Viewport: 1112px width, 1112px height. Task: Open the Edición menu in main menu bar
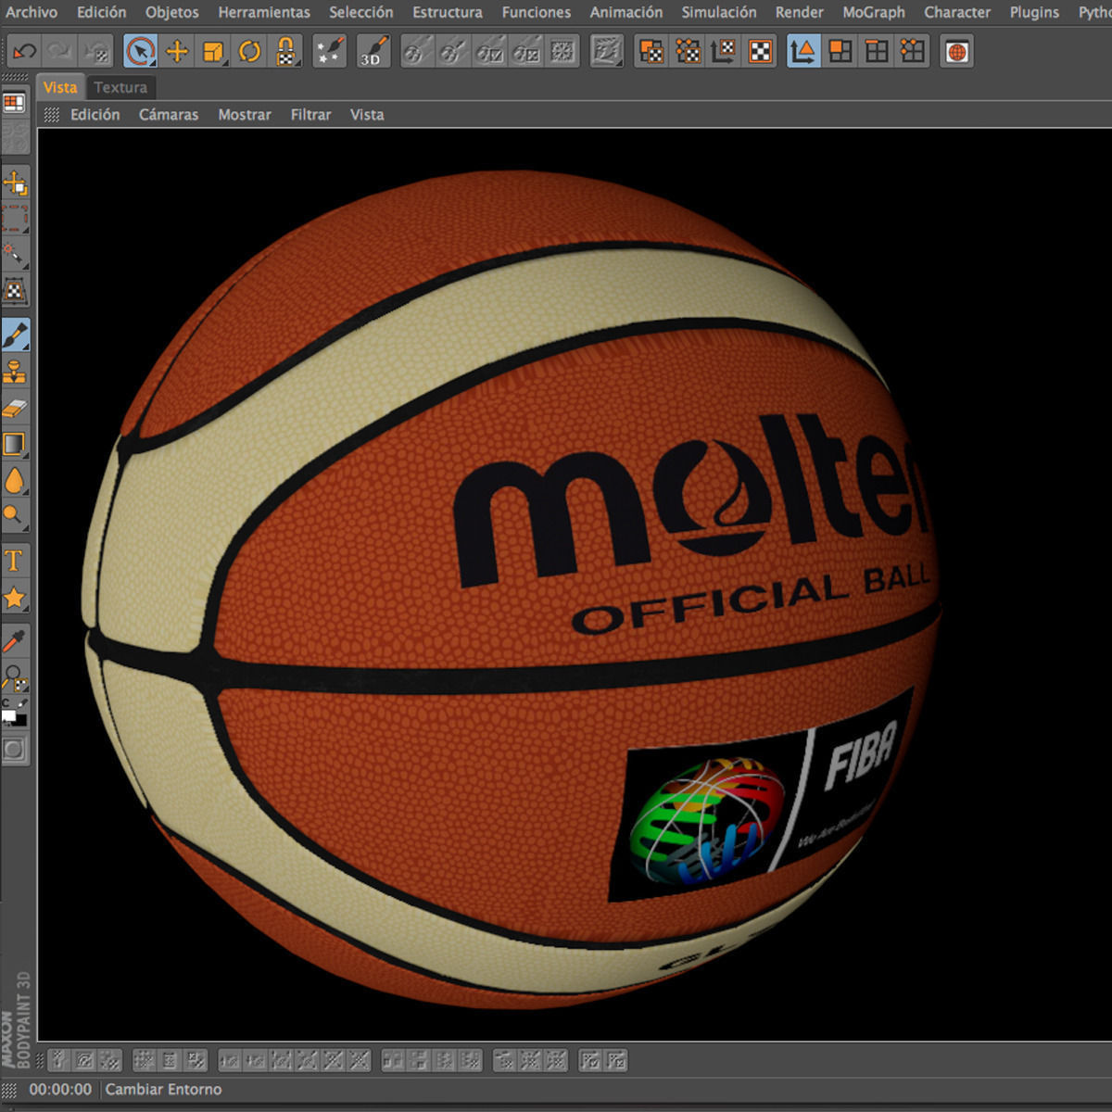point(102,12)
